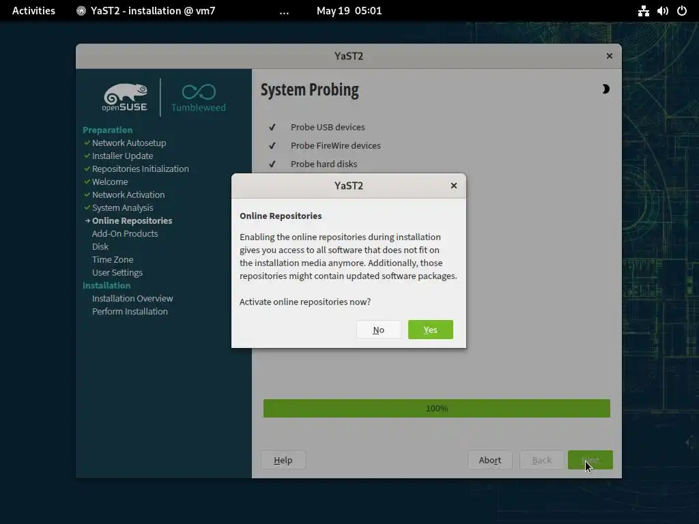Click Probe FireWire devices entry

336,146
